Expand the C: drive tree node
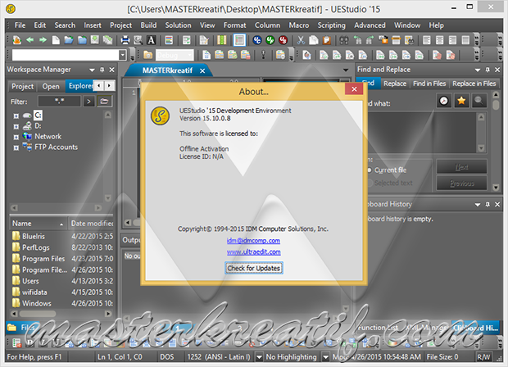The height and width of the screenshot is (367, 508). click(x=16, y=116)
